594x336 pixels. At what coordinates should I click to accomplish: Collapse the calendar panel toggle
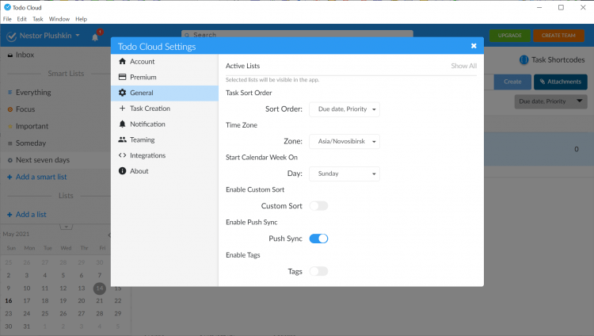[67, 227]
